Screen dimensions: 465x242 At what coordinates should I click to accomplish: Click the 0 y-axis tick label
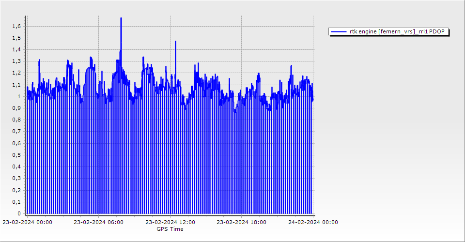pos(20,213)
